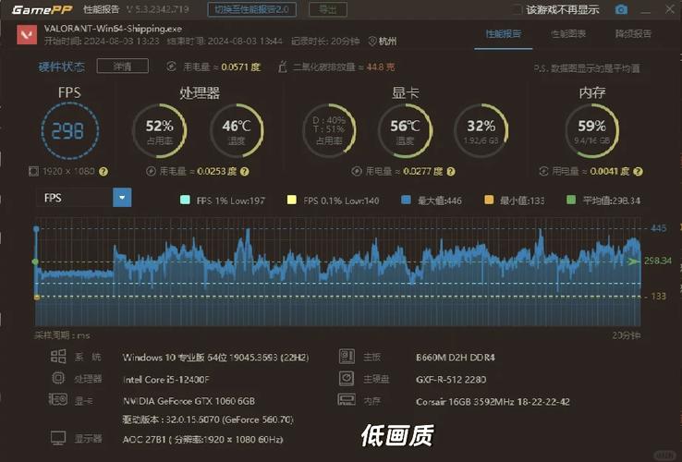Image resolution: width=682 pixels, height=462 pixels.
Task: Click the hard disk icon beside GXF-R-512 2280
Action: (x=347, y=378)
